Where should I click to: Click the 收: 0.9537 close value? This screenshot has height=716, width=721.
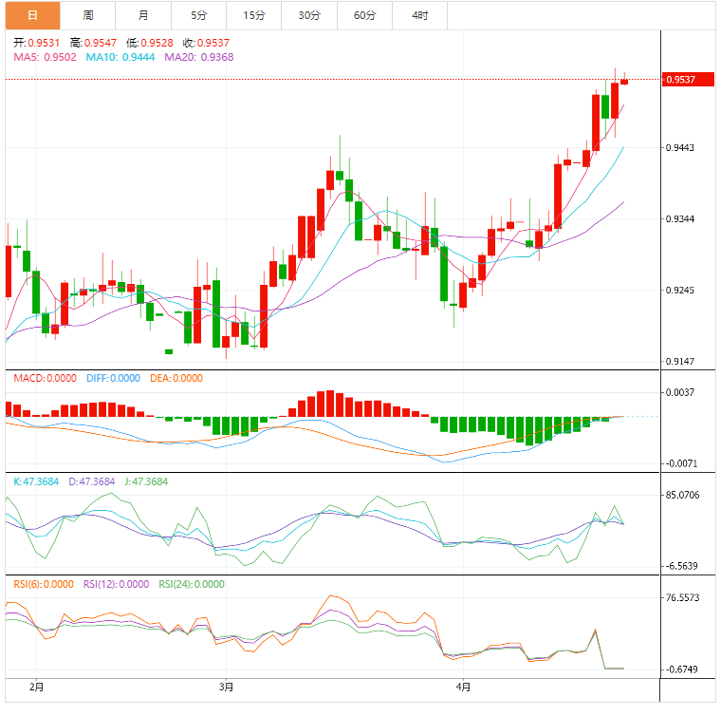(206, 43)
